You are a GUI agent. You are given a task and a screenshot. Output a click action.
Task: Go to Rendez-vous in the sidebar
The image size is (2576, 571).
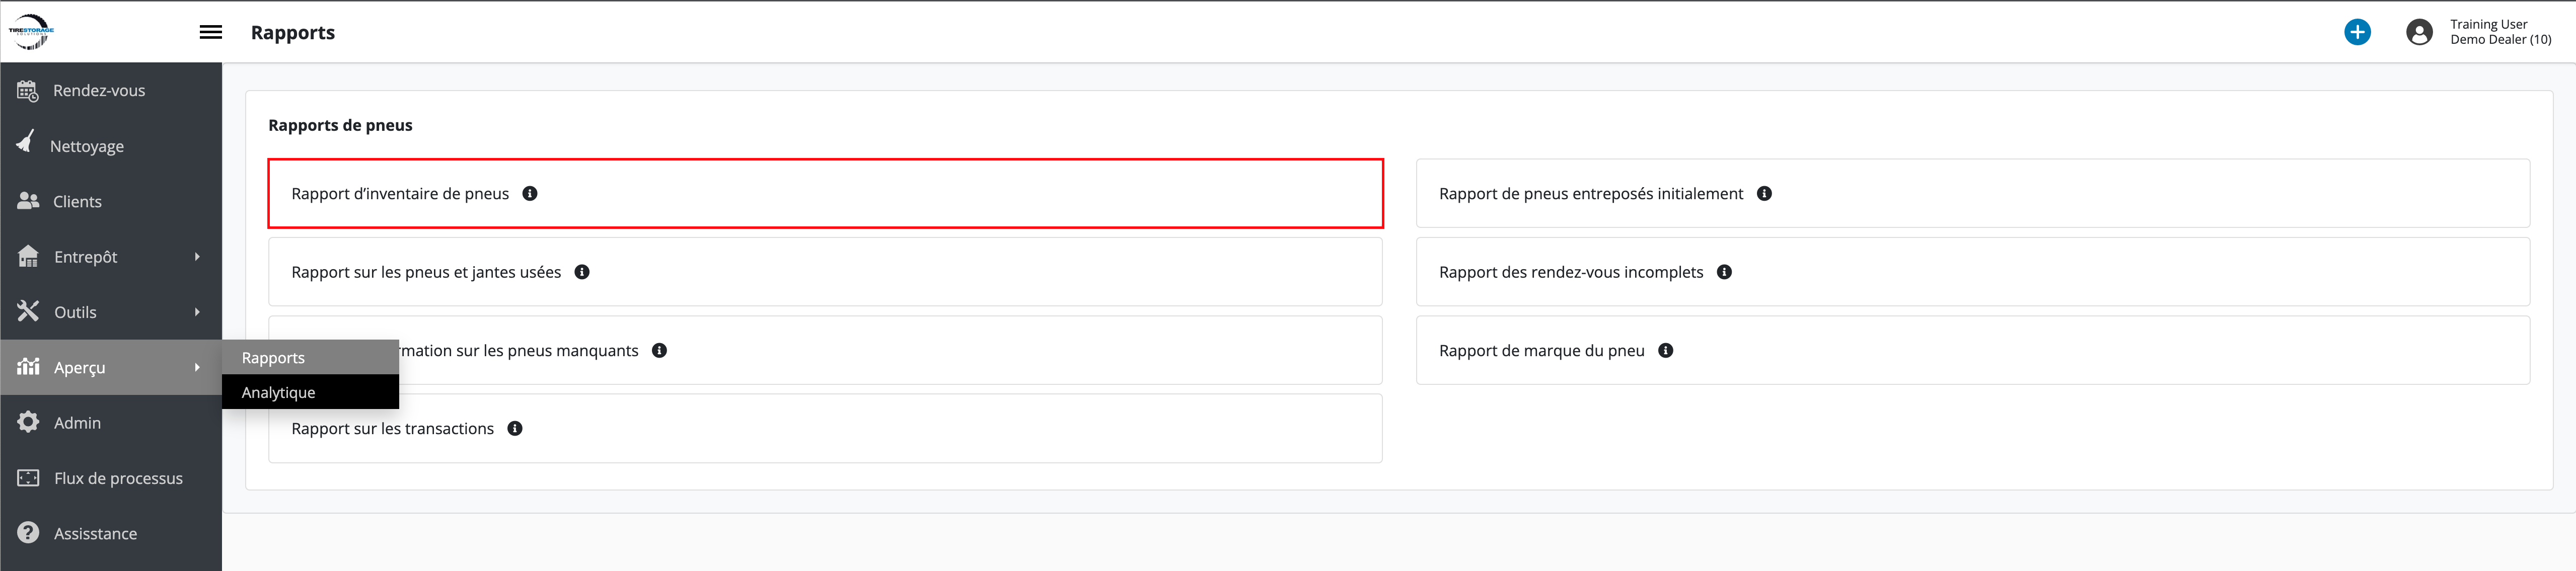[x=98, y=91]
